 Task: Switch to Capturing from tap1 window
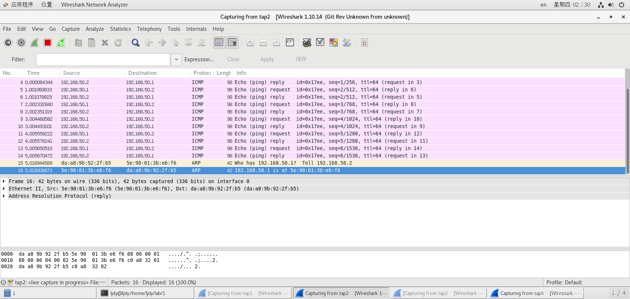[243, 293]
